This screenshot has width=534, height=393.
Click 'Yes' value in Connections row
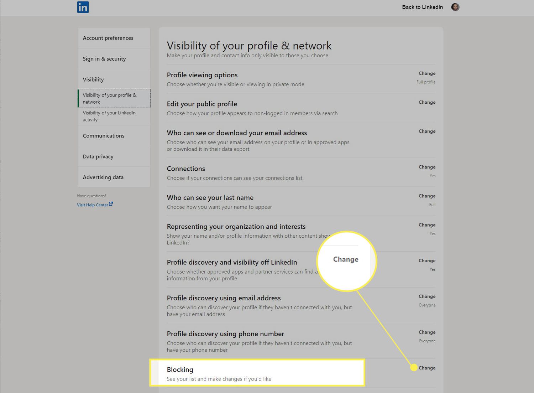[433, 176]
